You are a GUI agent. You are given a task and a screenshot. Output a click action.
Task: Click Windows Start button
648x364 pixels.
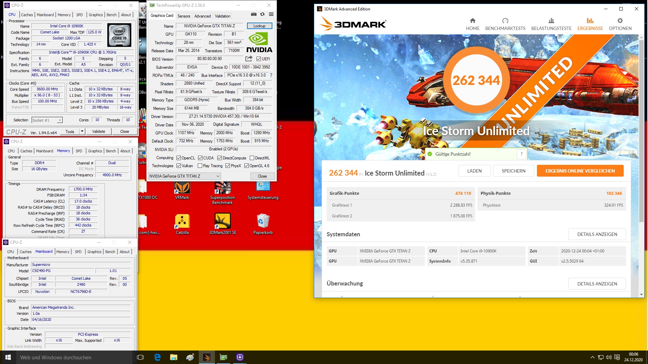click(8, 357)
